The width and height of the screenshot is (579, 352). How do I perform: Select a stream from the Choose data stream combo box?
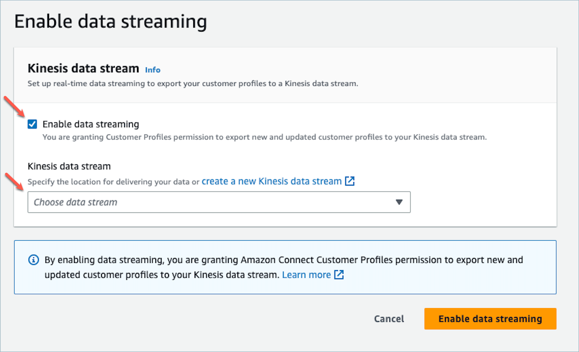(219, 202)
